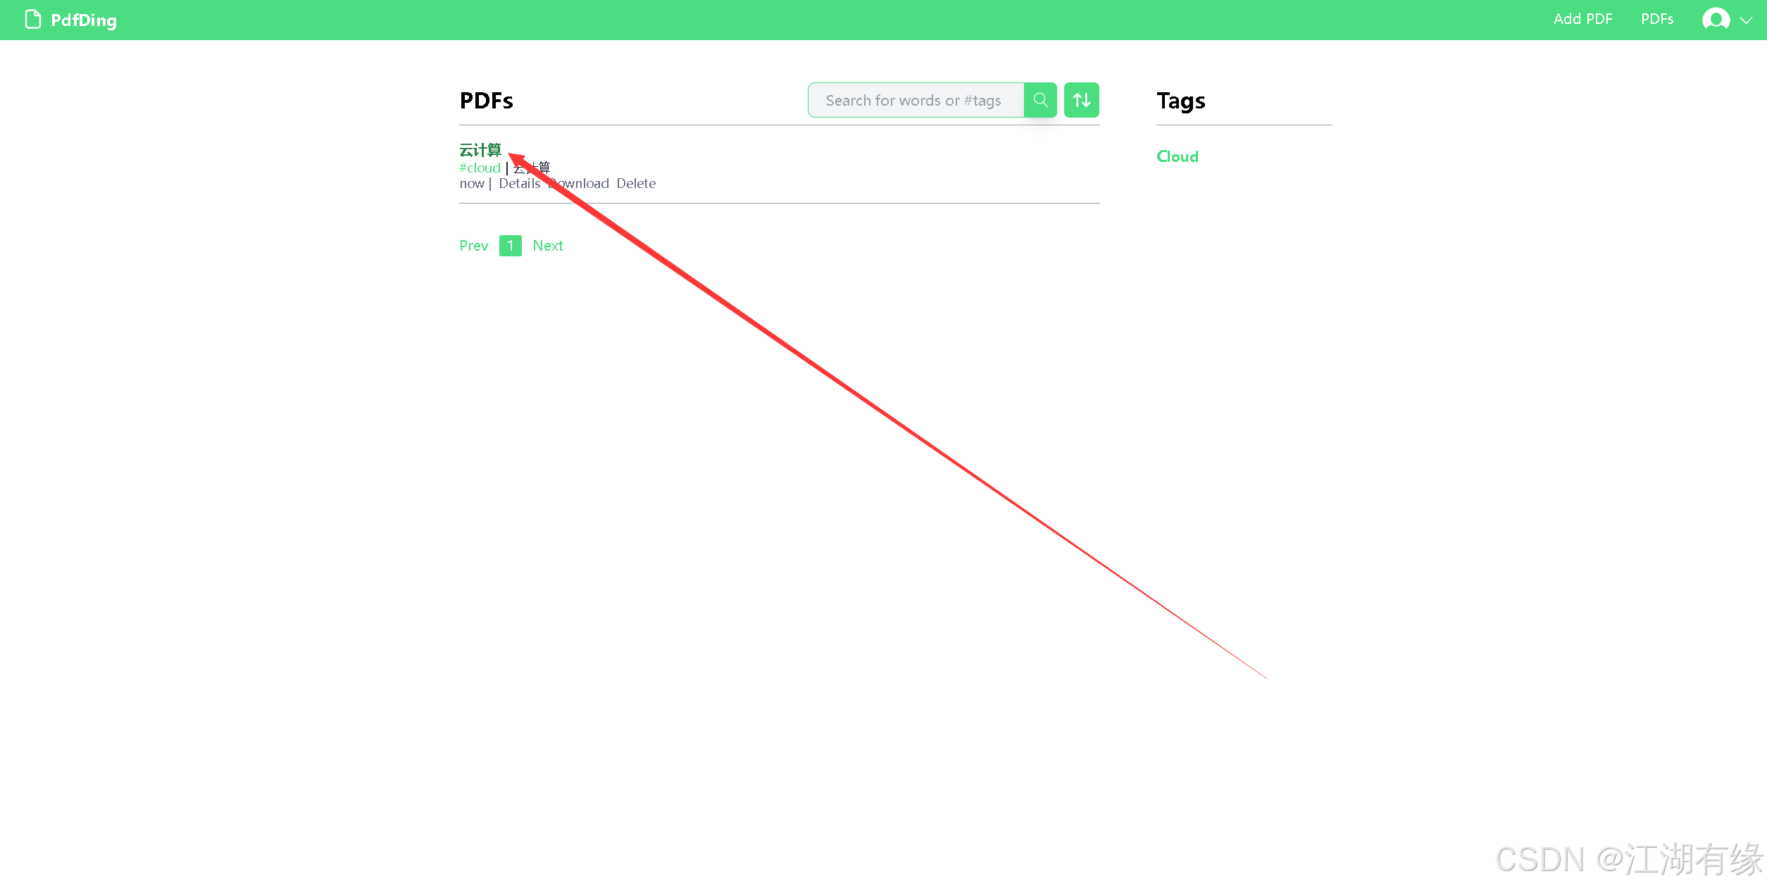Click the Tags sidebar heading
1767x888 pixels.
click(1181, 101)
